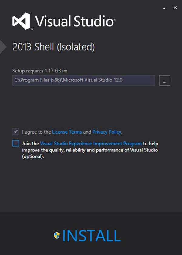Viewport: 182px width, 255px height.
Task: Minimize the installer window
Action: 164,8
